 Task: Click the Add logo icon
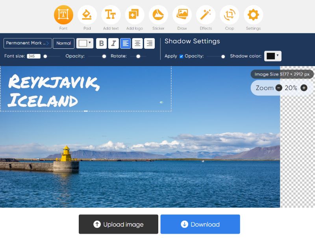point(134,15)
